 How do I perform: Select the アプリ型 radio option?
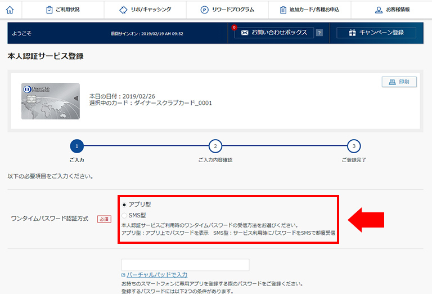pos(124,204)
